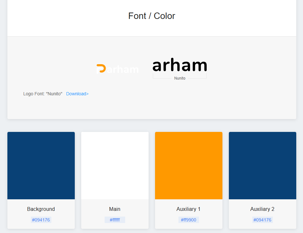The width and height of the screenshot is (303, 233).
Task: Click the Auxiliary 2 color label
Action: [263, 209]
